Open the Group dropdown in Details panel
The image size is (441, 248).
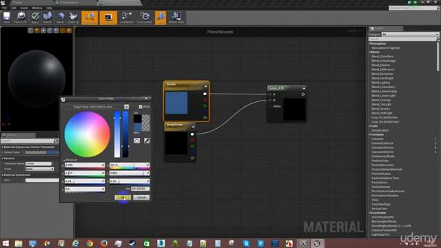click(x=39, y=169)
